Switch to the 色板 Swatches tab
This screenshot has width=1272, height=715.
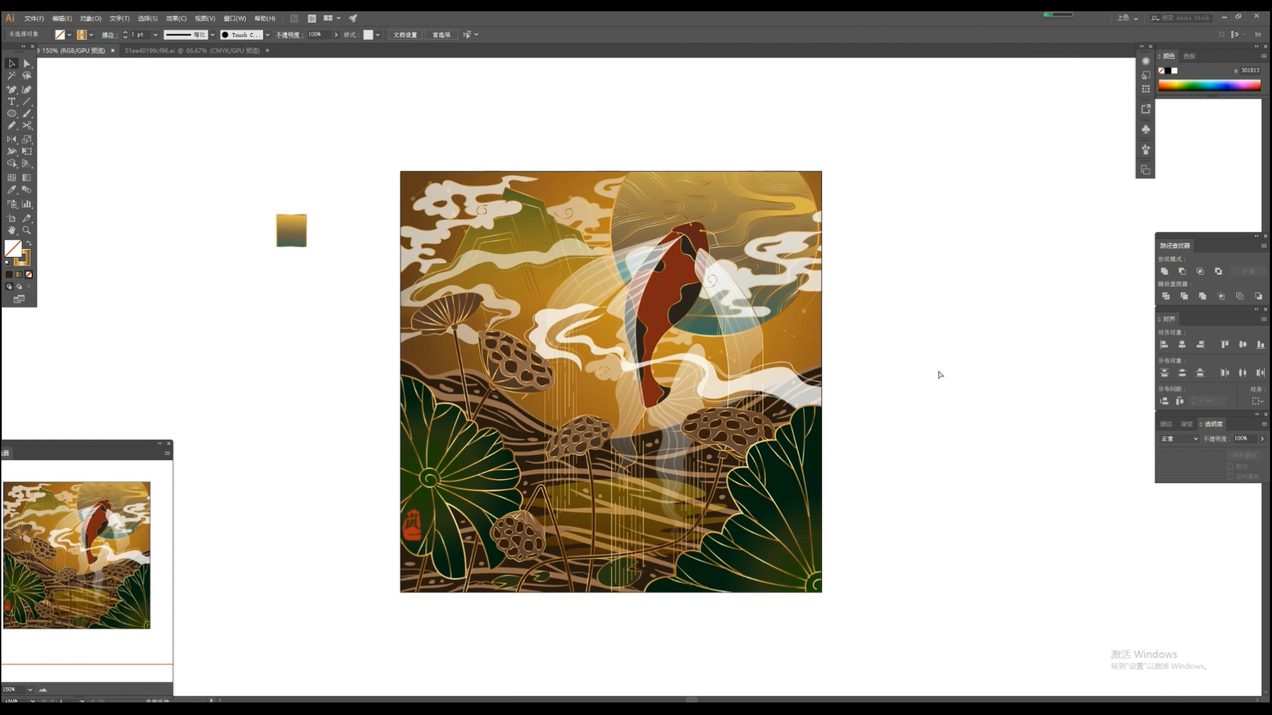[x=1189, y=56]
